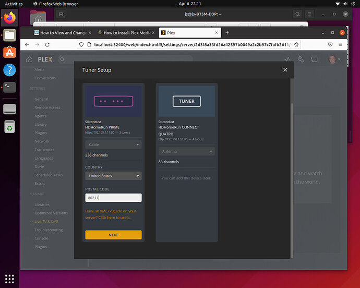The width and height of the screenshot is (360, 288).
Task: Select the HDHomeRun PRIME device image
Action: click(113, 101)
